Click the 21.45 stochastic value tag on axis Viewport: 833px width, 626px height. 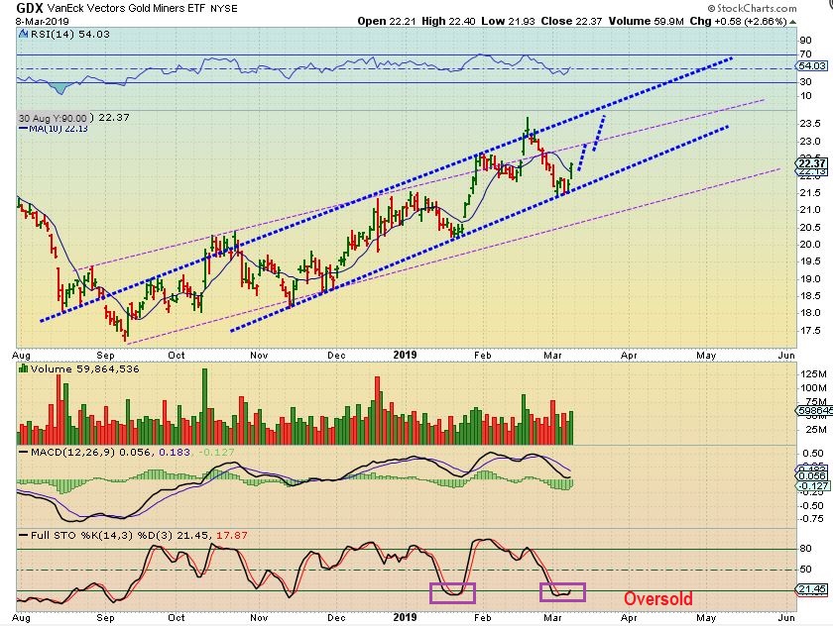point(812,589)
